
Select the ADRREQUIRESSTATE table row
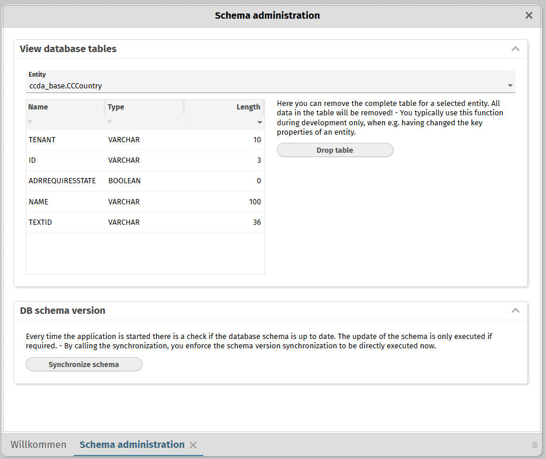click(x=145, y=181)
